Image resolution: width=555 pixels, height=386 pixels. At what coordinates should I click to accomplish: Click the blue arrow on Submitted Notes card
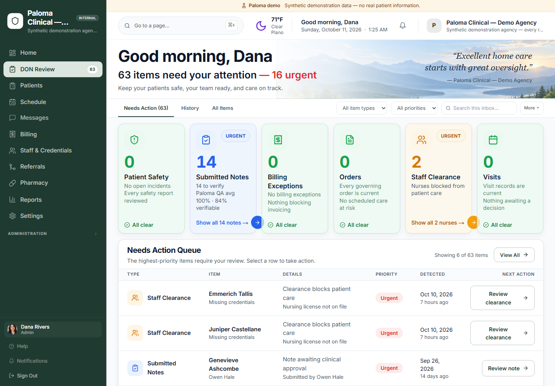(x=257, y=222)
